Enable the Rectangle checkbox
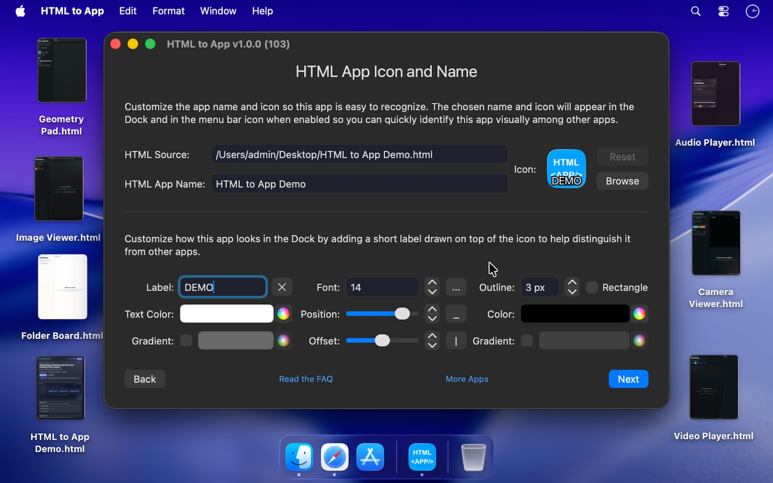The height and width of the screenshot is (483, 773). click(x=592, y=287)
